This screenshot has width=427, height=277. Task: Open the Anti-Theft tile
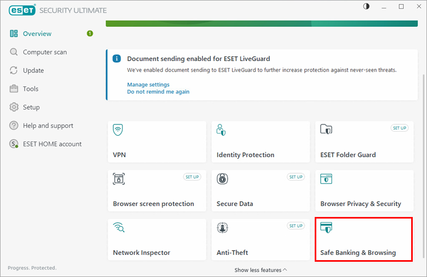[260, 240]
